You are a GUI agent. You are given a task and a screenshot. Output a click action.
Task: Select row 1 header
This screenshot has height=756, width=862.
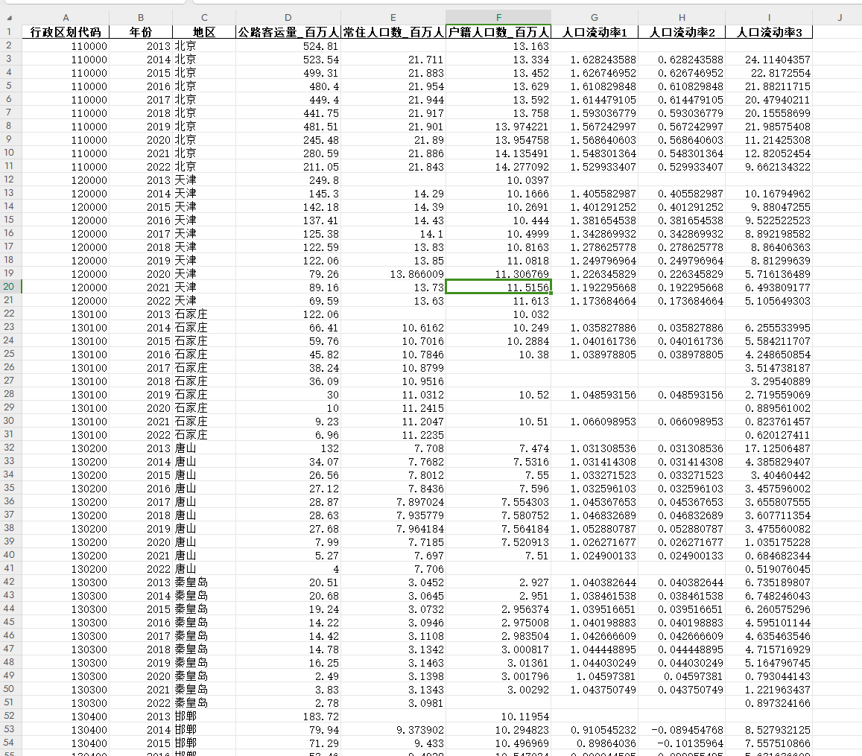coord(10,32)
